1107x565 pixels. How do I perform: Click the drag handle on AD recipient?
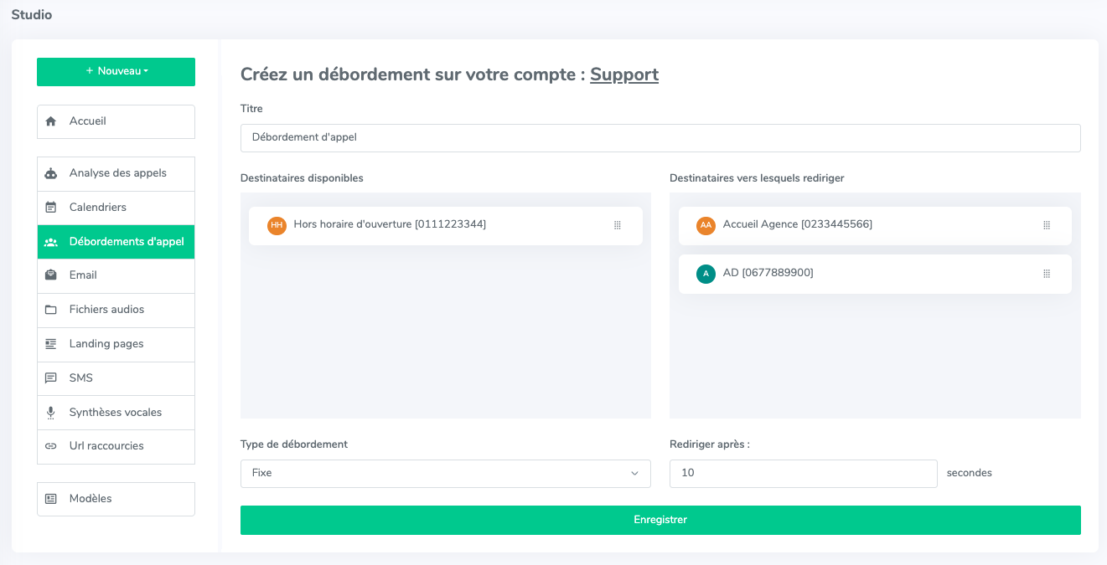point(1046,274)
